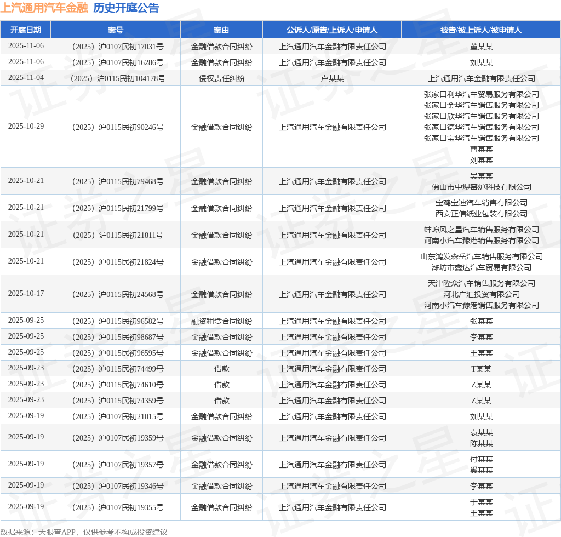Screen dimensions: 561x537
Task: Click case number 沪0115民初96595号
Action: [118, 353]
